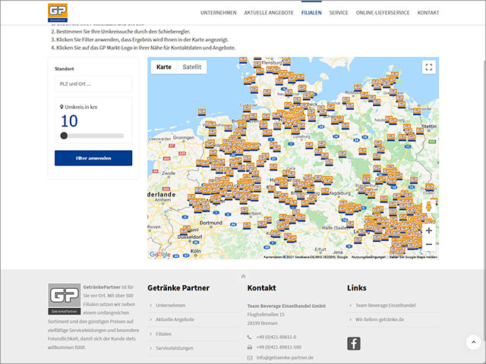
Task: Click the isolated GP marker off the coast
Action: [x=202, y=112]
